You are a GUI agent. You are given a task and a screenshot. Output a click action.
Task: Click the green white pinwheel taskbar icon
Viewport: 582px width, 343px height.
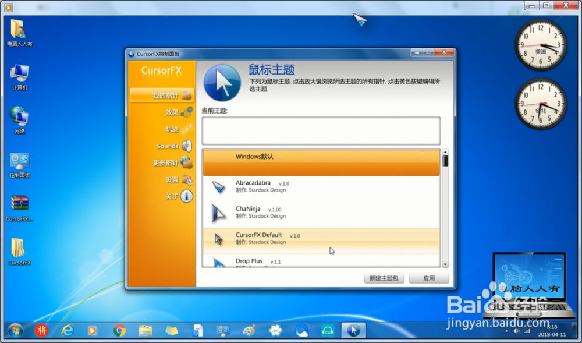[x=275, y=330]
